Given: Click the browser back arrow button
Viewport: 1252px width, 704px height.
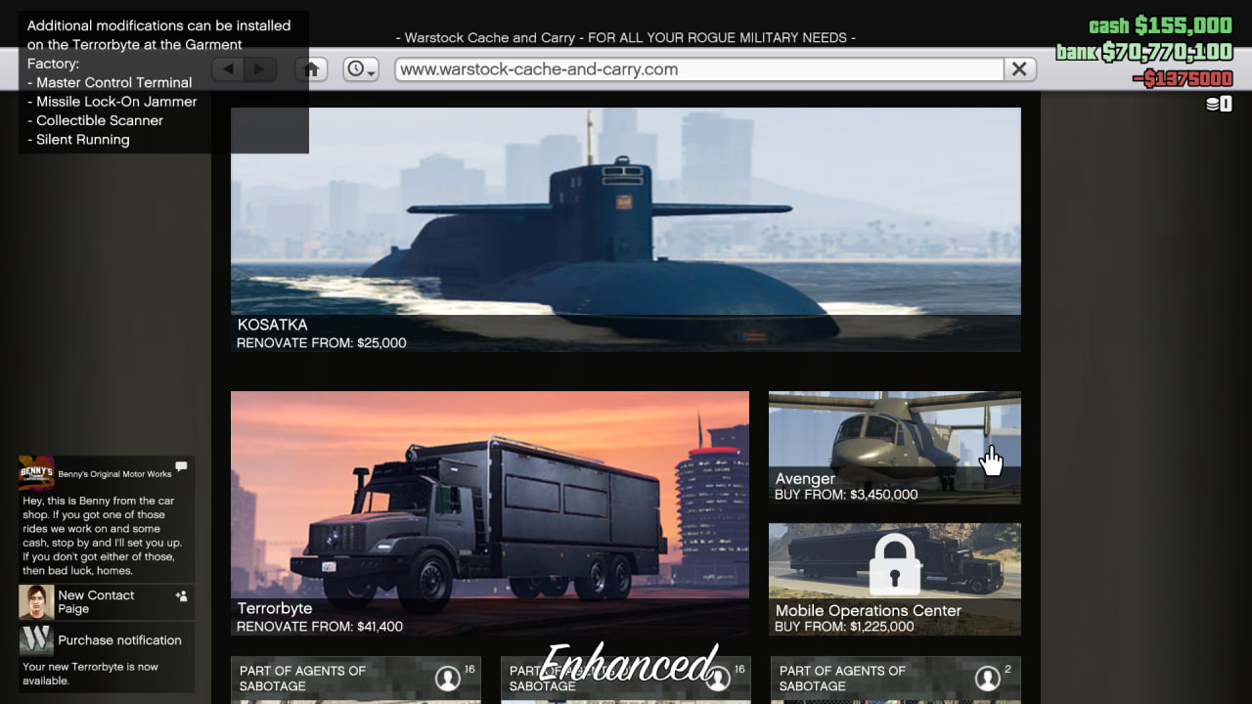Looking at the screenshot, I should [x=228, y=69].
